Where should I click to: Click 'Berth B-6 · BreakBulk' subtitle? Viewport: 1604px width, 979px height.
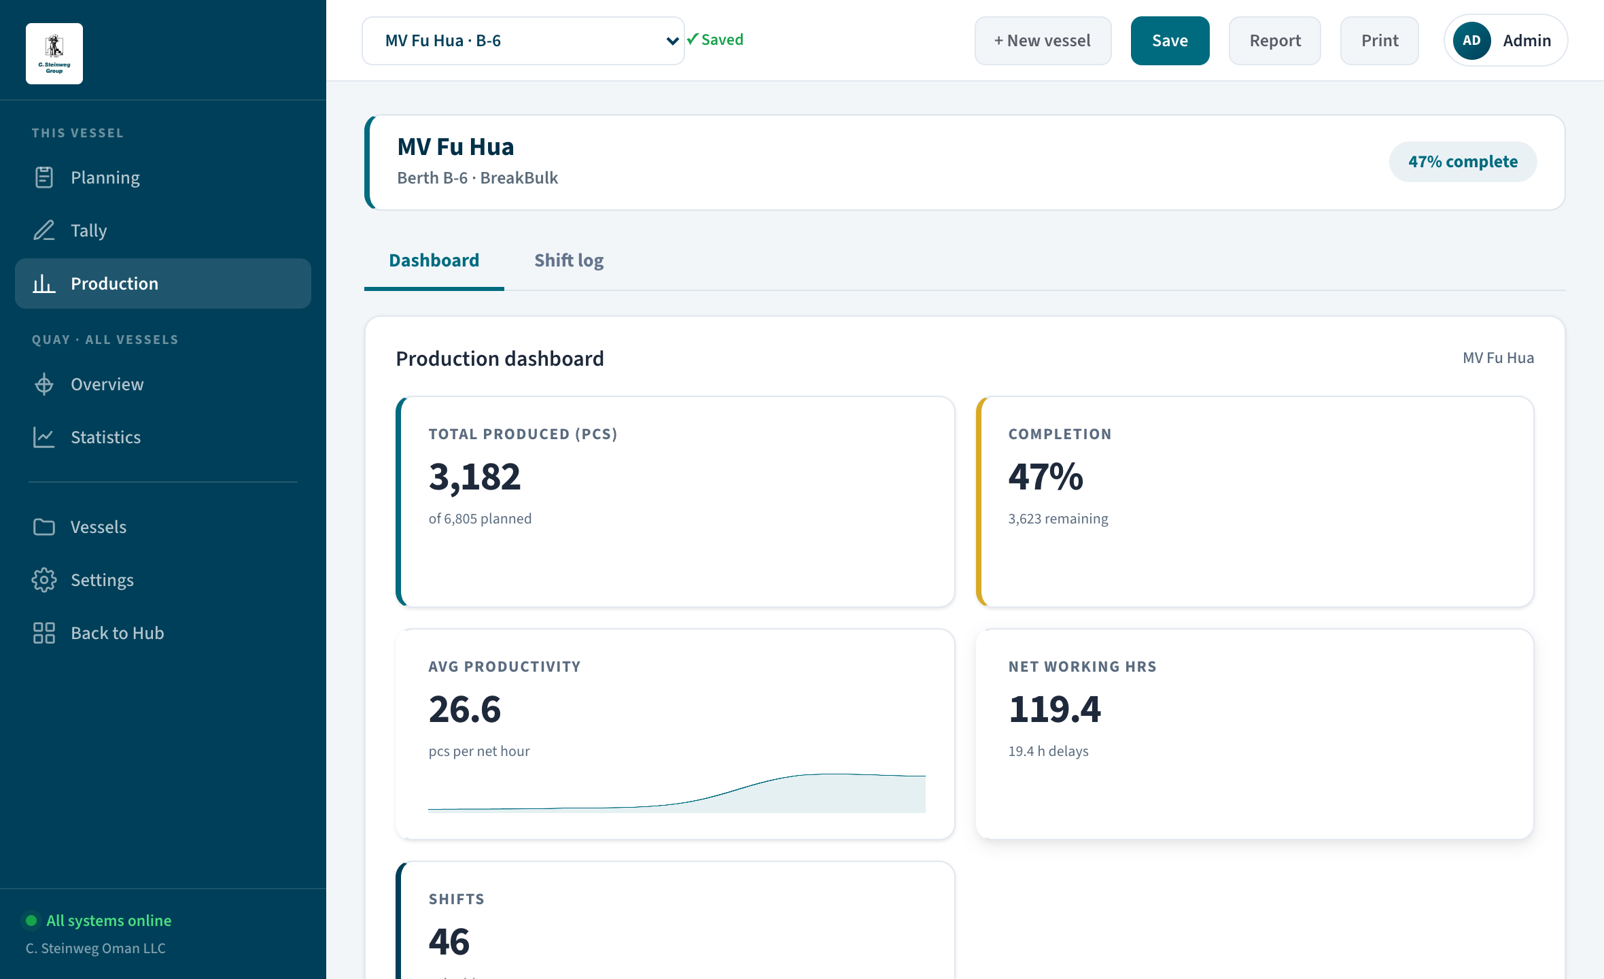click(477, 178)
